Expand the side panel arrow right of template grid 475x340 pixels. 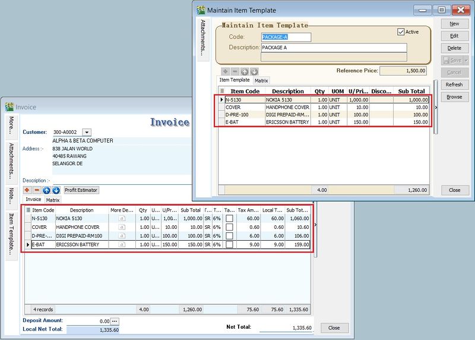[x=436, y=108]
